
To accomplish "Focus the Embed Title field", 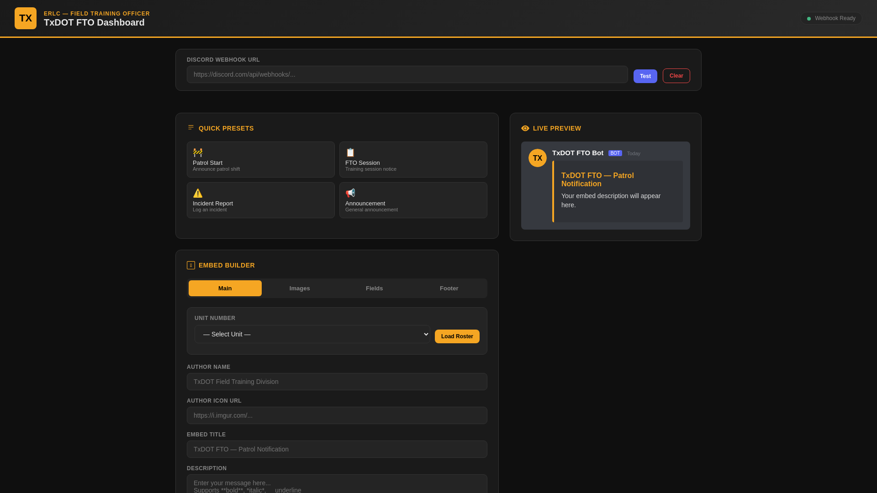I will click(x=337, y=449).
